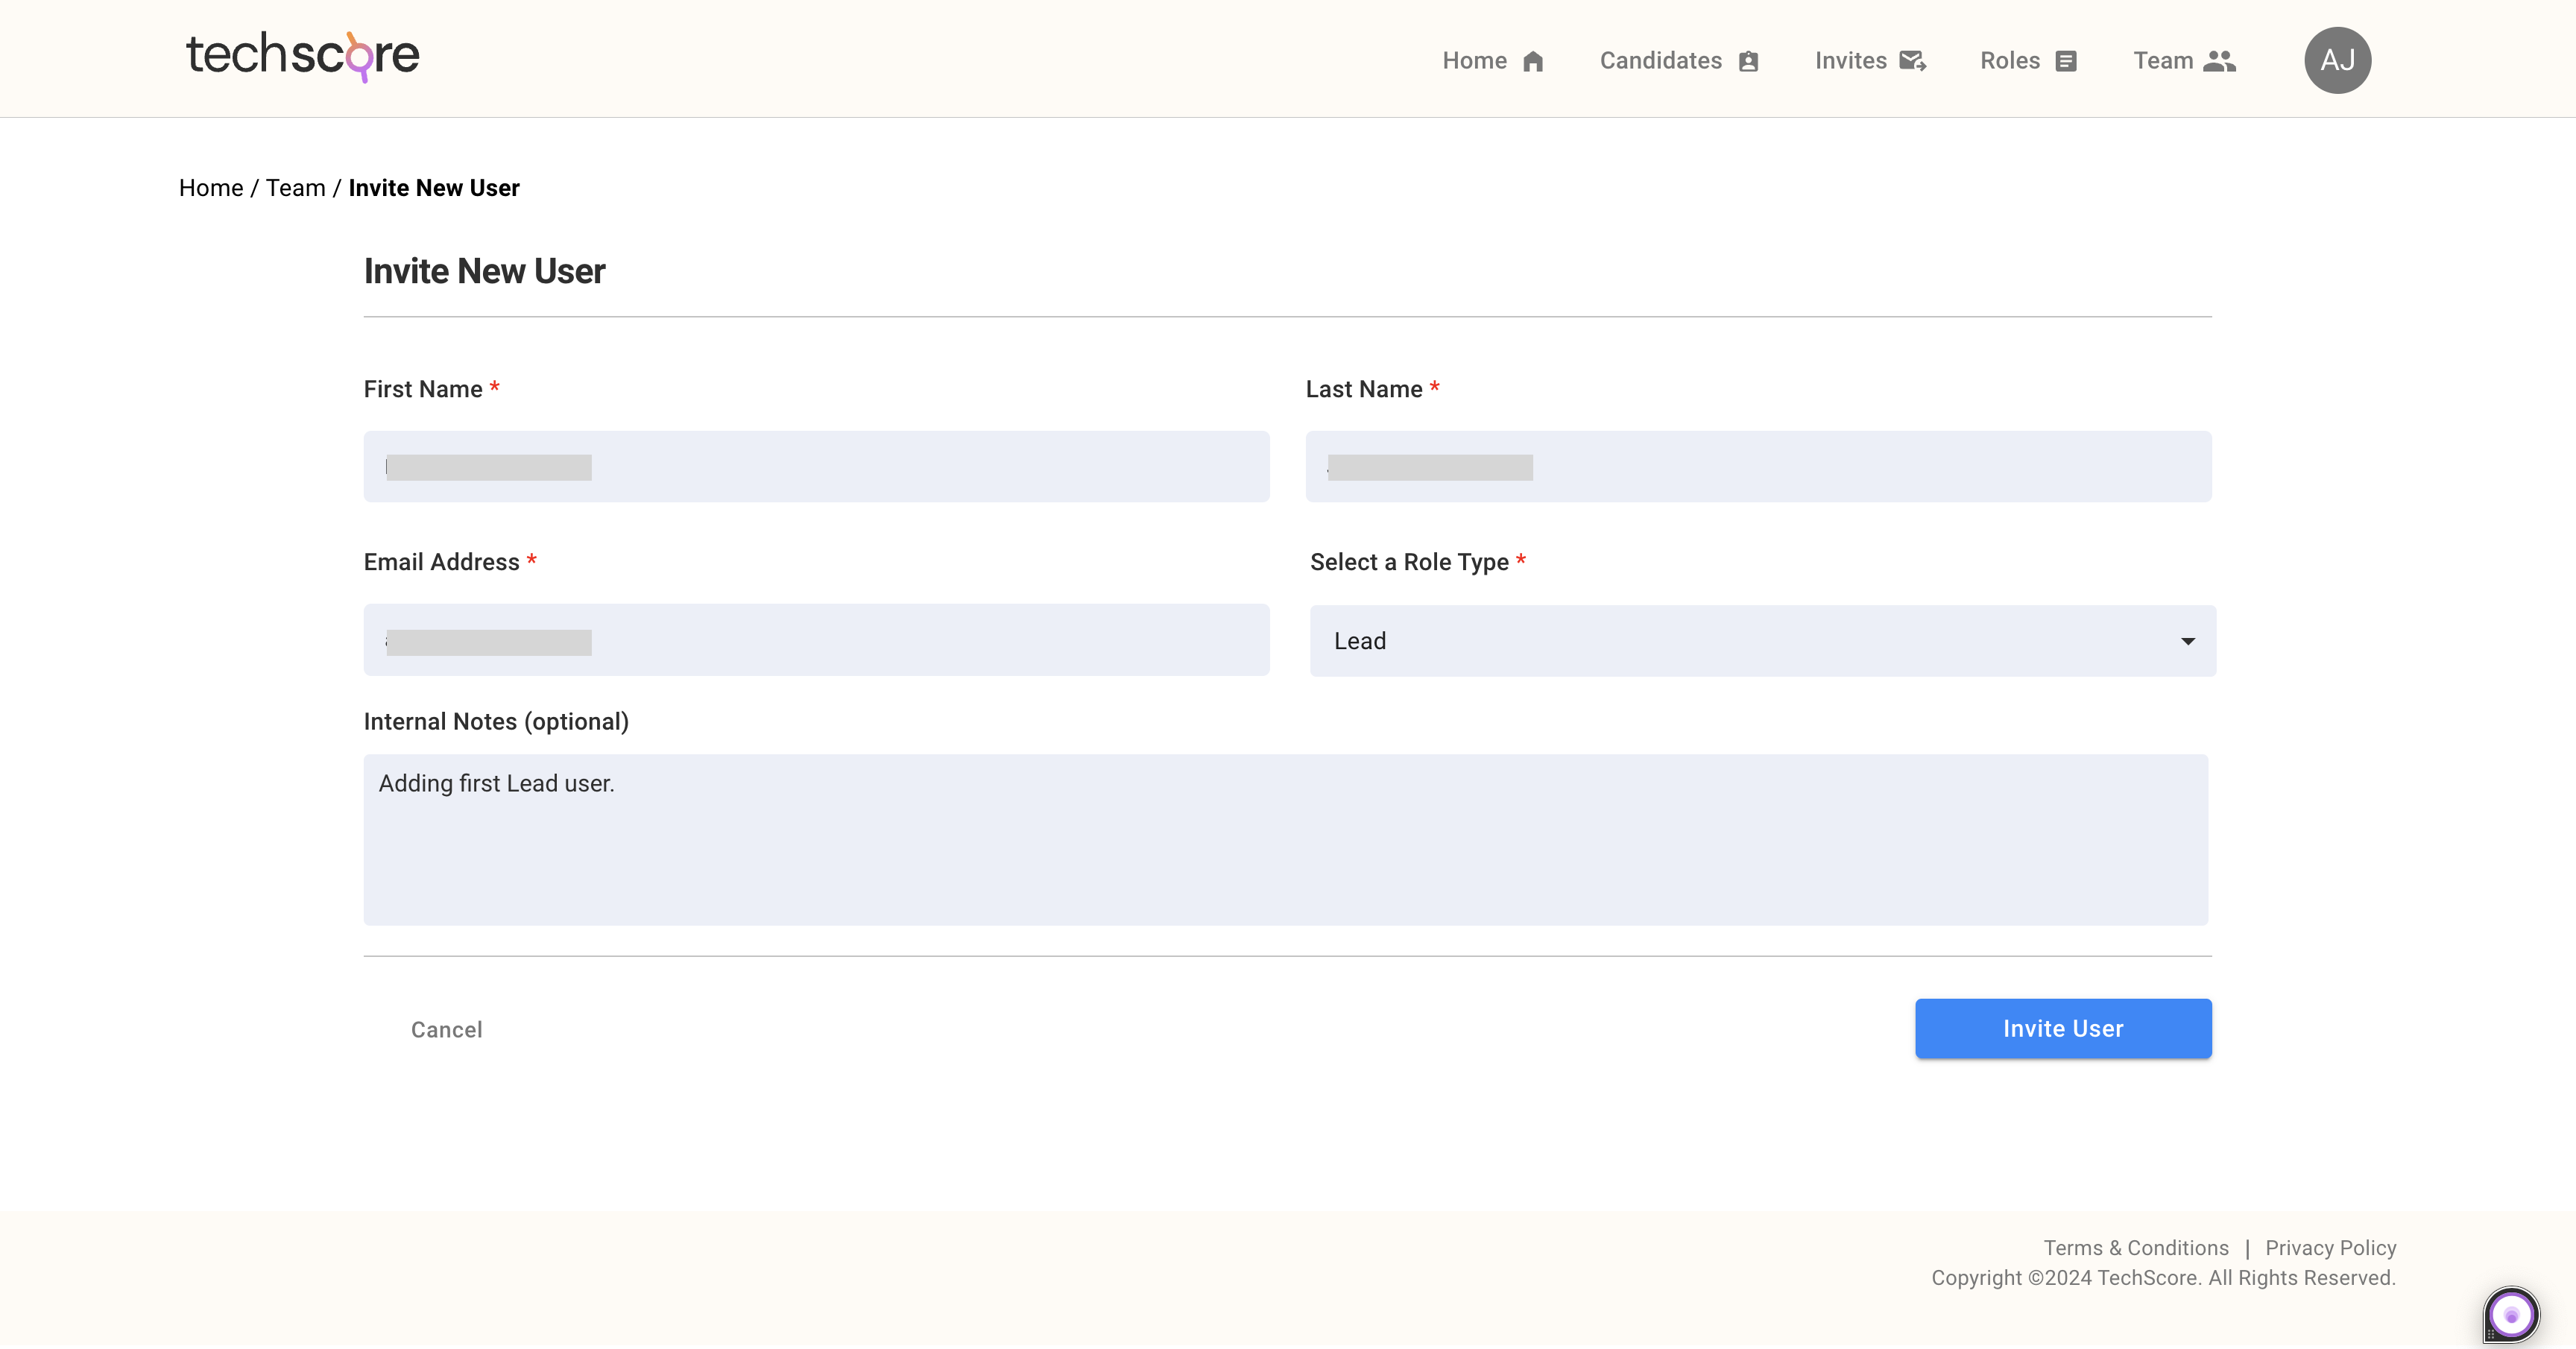Cancel the invite form
This screenshot has height=1349, width=2576.
446,1030
